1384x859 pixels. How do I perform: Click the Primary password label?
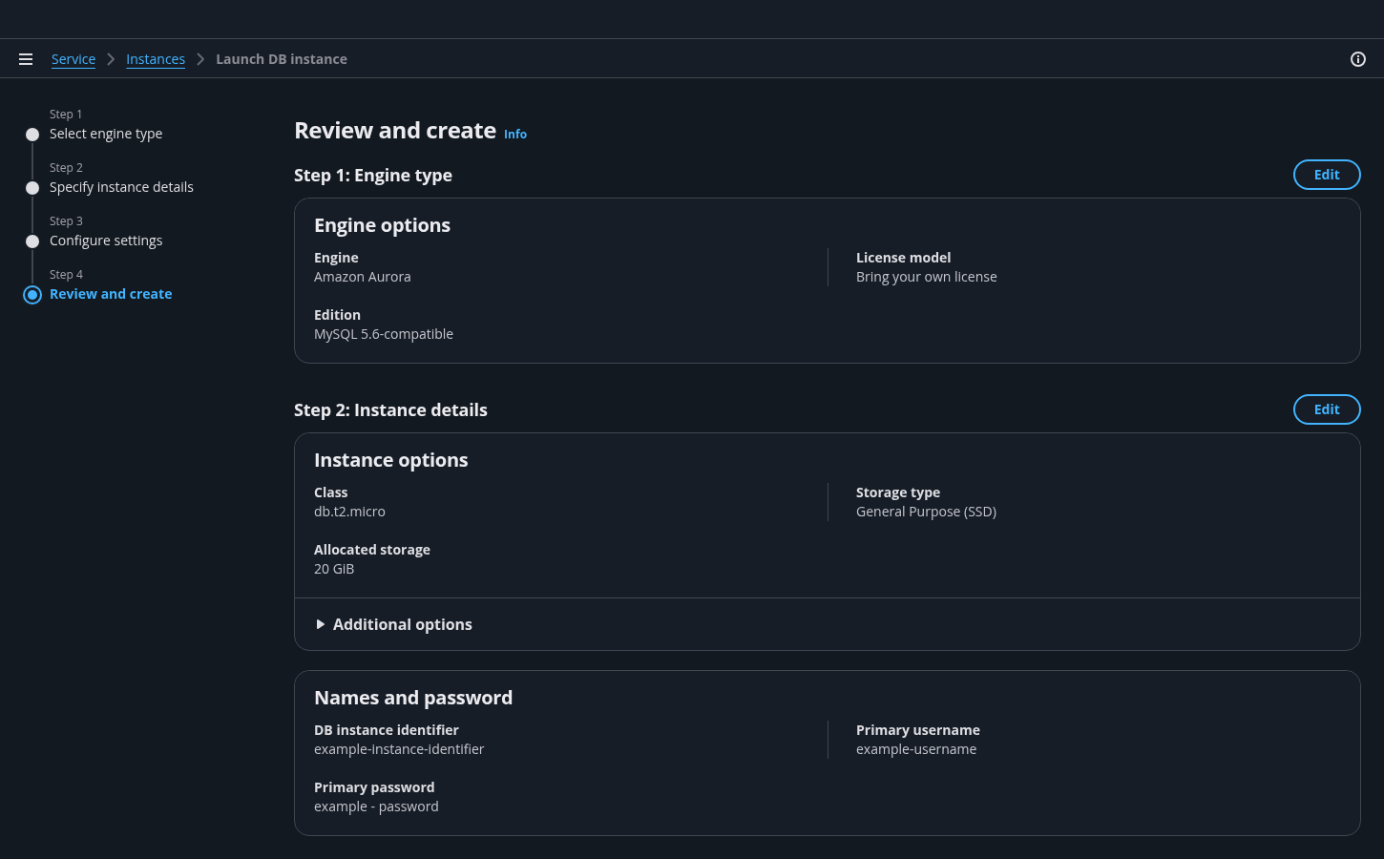(x=374, y=787)
